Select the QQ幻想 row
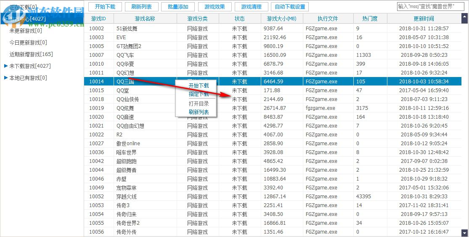469x237 pixels. coord(273,73)
